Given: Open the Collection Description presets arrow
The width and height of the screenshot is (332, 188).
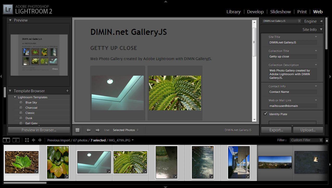Looking at the screenshot, I should [x=316, y=65].
